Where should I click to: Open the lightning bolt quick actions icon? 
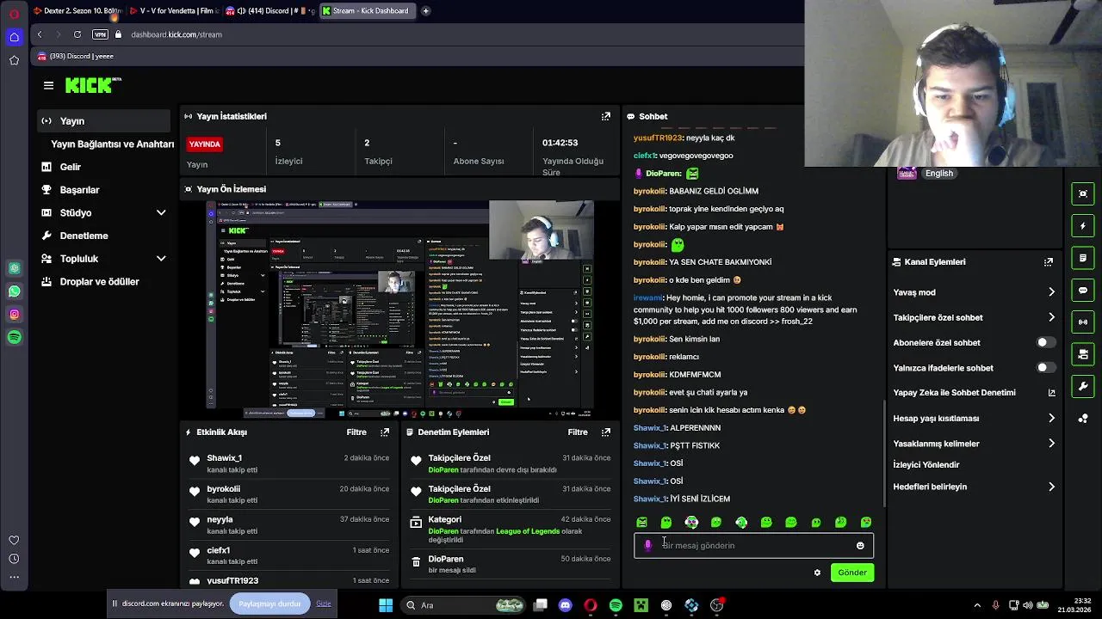pyautogui.click(x=1083, y=226)
